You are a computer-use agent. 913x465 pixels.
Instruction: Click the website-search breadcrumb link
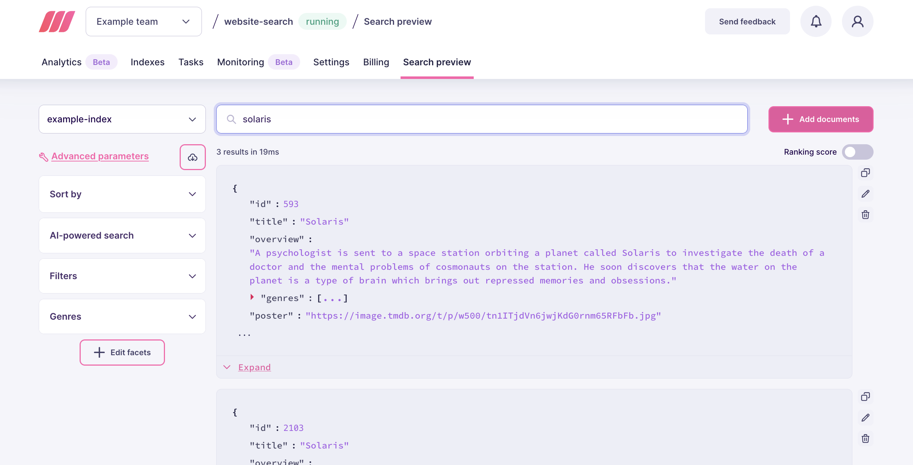pos(259,22)
